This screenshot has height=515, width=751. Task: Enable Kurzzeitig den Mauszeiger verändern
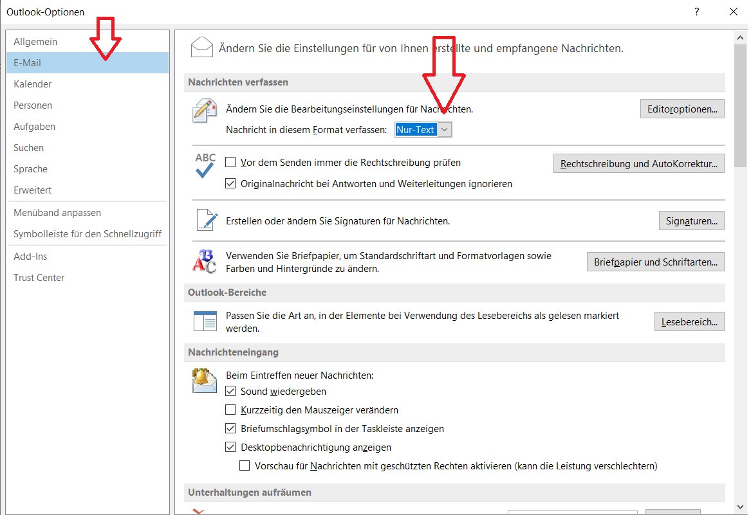230,410
